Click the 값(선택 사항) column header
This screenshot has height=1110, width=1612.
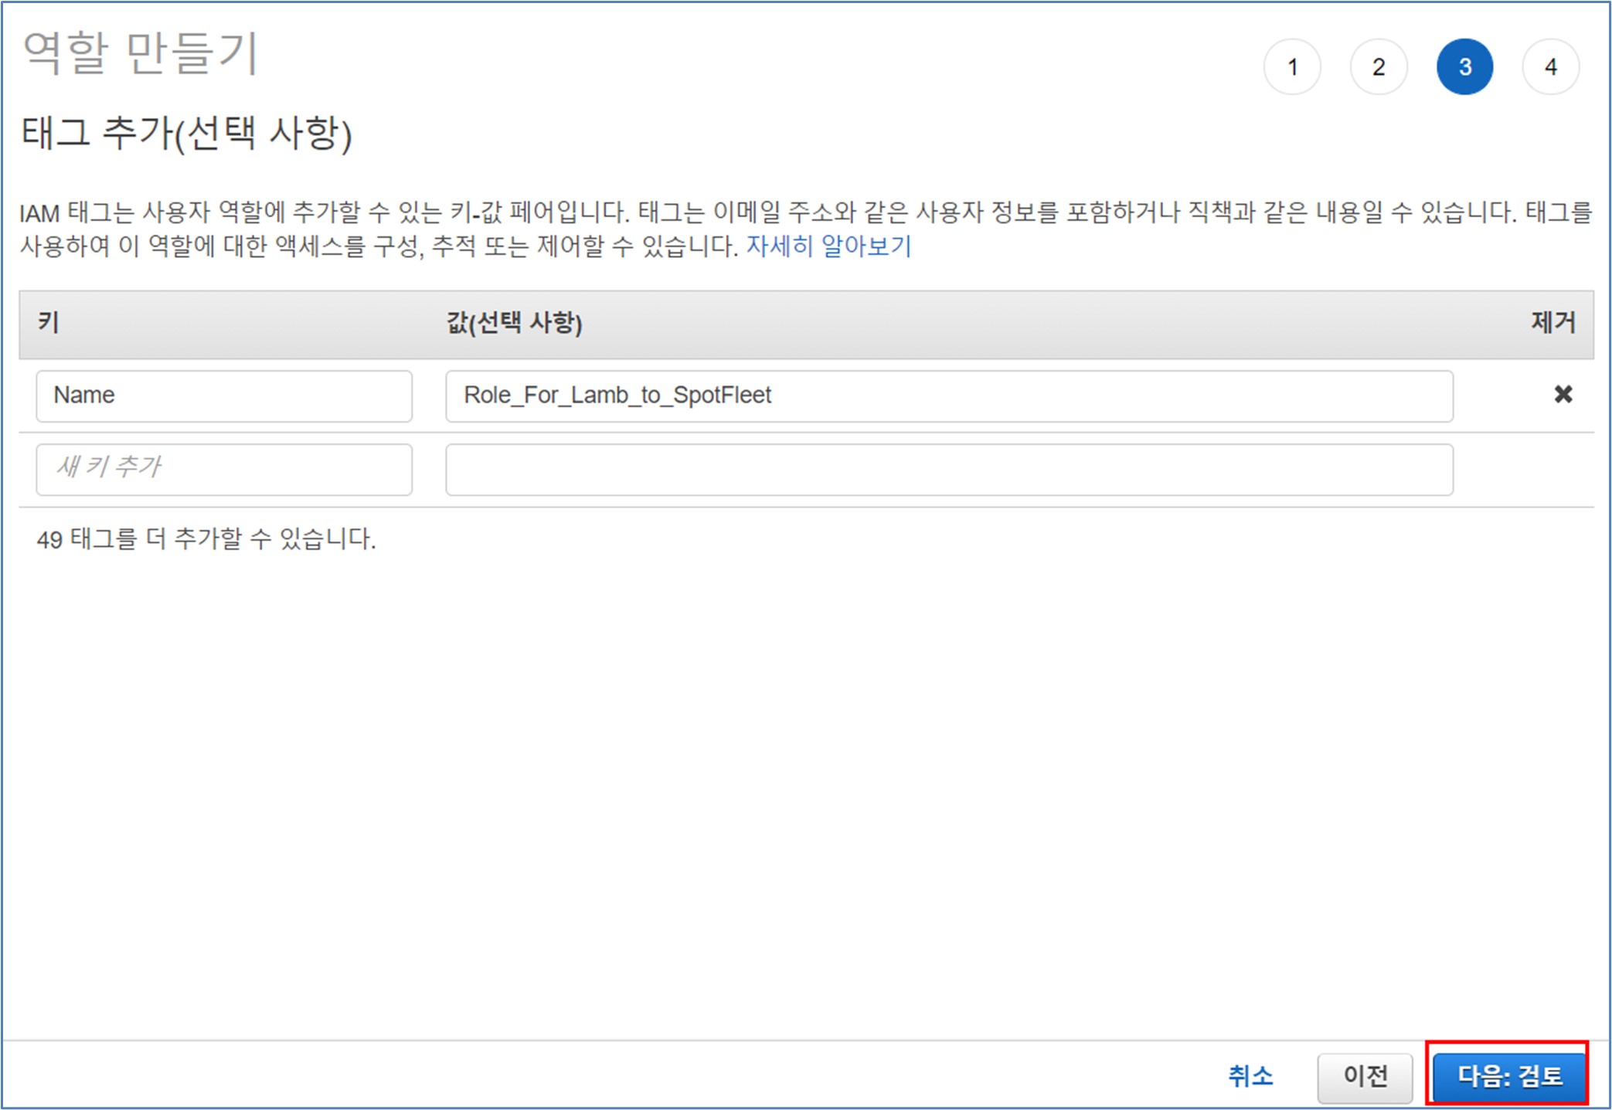514,322
